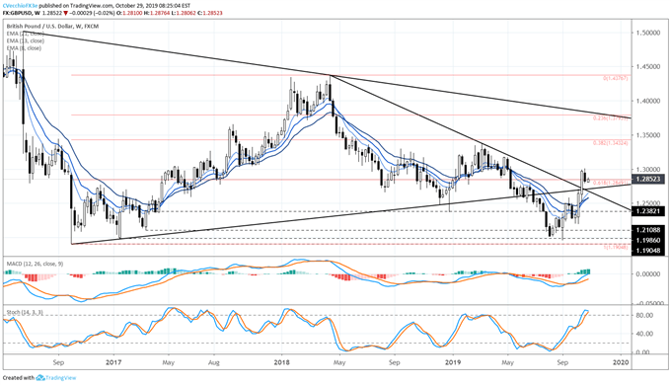Viewport: 671px width, 385px height.
Task: Click the 2017 label on time axis
Action: (113, 362)
